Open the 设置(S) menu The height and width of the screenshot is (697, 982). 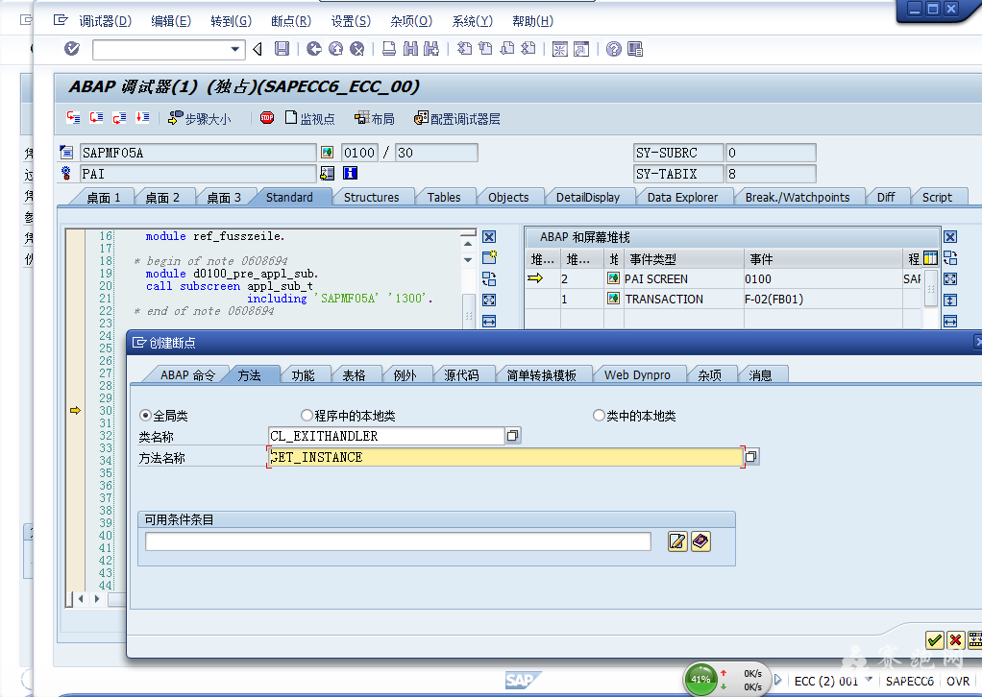tap(351, 21)
